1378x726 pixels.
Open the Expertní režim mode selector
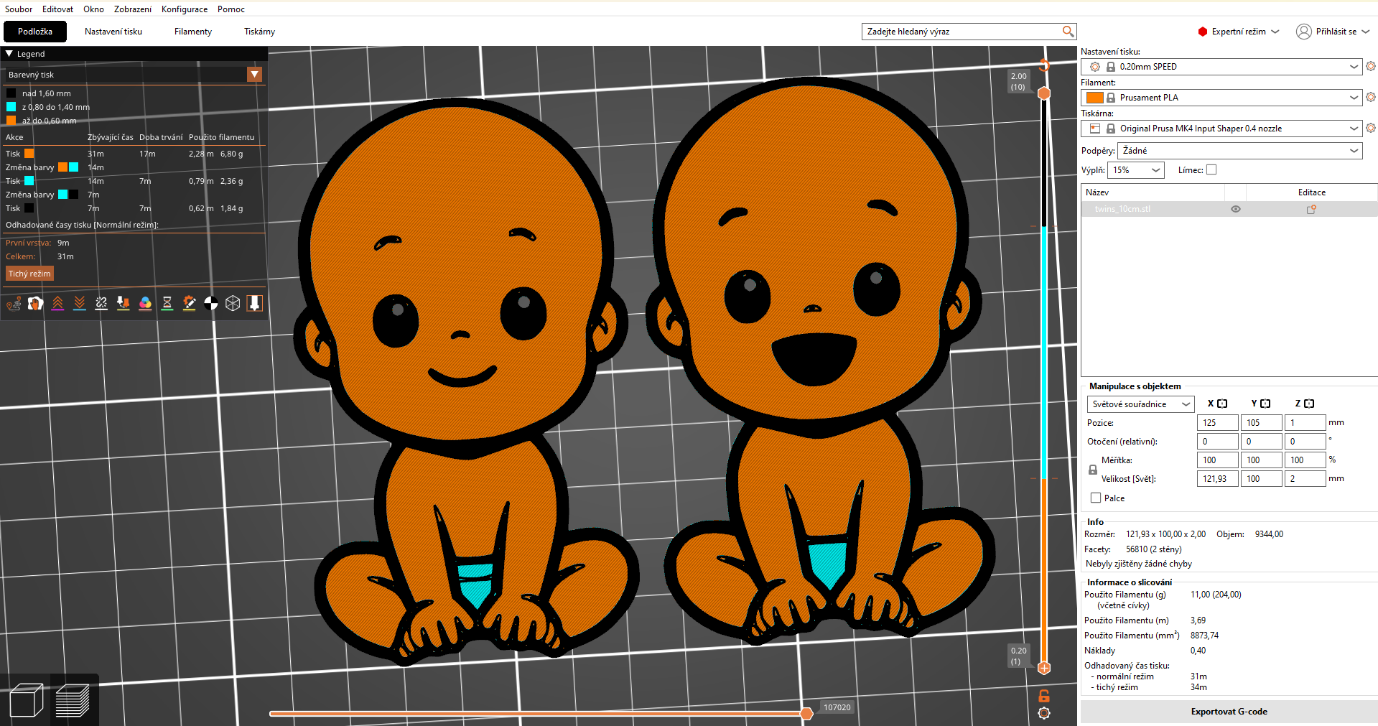pyautogui.click(x=1239, y=32)
